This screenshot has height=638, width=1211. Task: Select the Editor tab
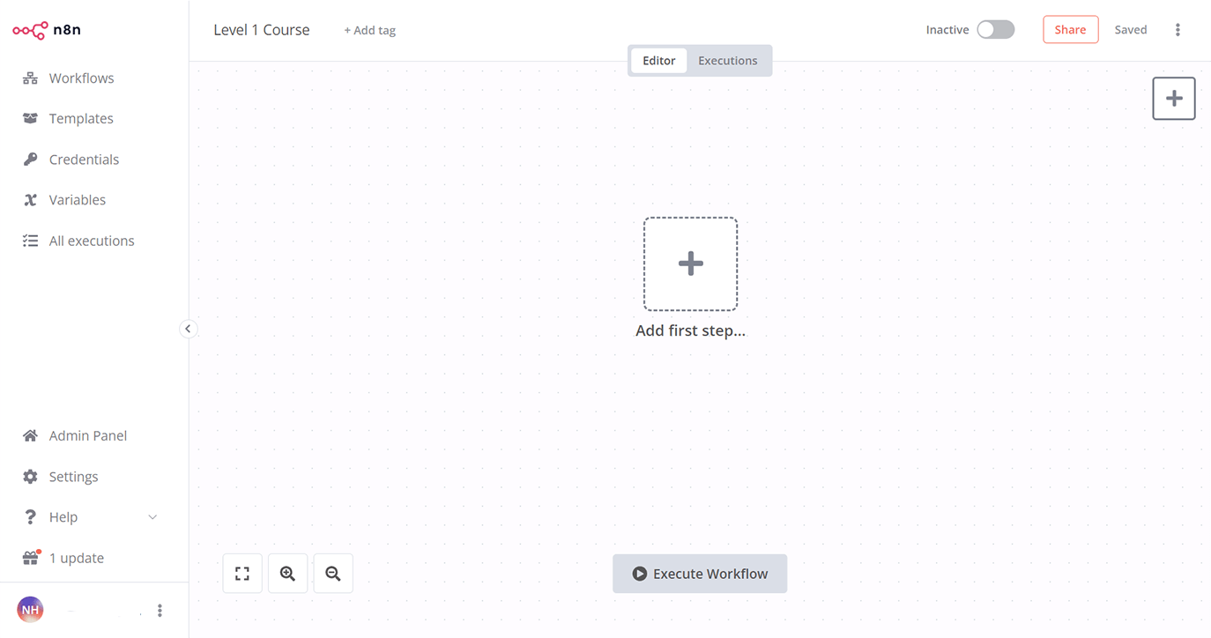[658, 60]
